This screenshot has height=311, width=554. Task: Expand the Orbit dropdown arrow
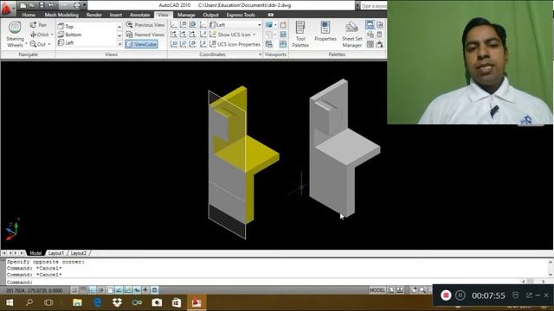52,35
